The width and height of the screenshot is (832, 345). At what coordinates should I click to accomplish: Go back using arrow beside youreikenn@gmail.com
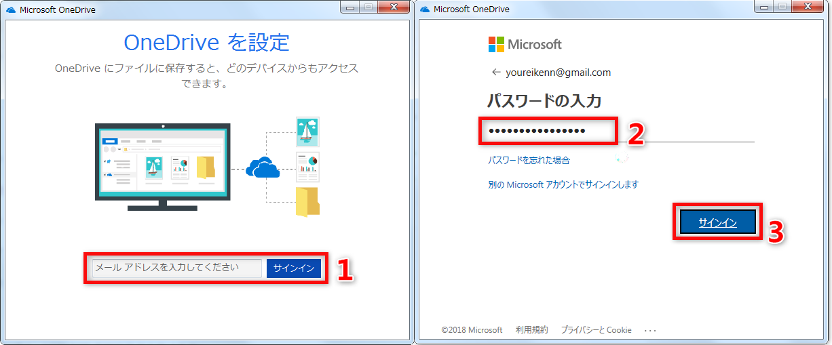click(496, 73)
